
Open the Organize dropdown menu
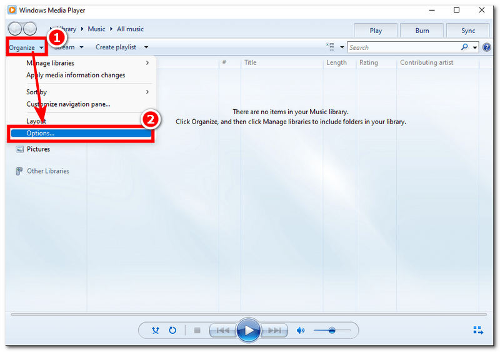(x=26, y=47)
